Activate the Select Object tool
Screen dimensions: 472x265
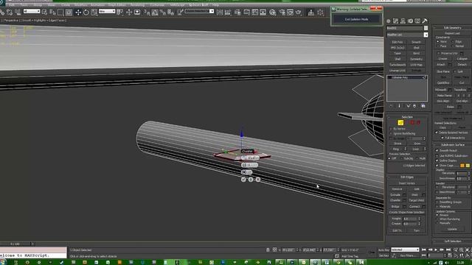[x=44, y=12]
